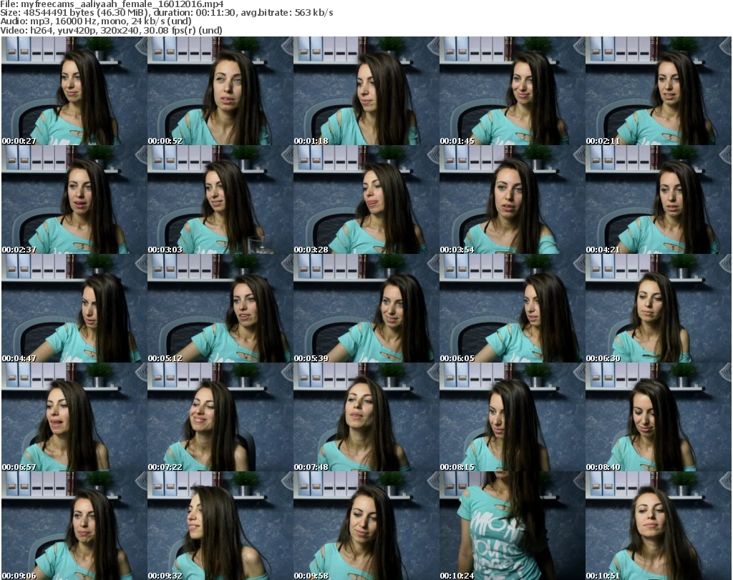Click the Size and duration info line
The height and width of the screenshot is (580, 733).
tap(166, 13)
